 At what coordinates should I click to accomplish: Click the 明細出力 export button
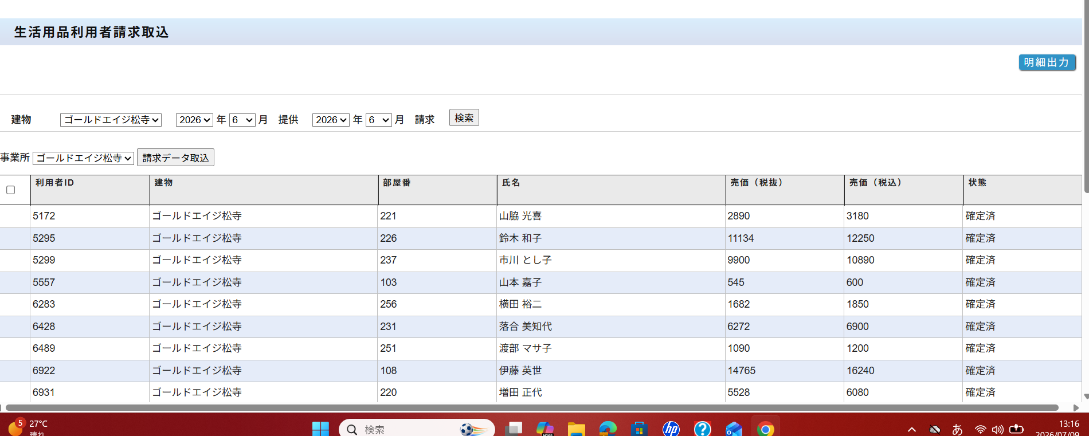1047,62
